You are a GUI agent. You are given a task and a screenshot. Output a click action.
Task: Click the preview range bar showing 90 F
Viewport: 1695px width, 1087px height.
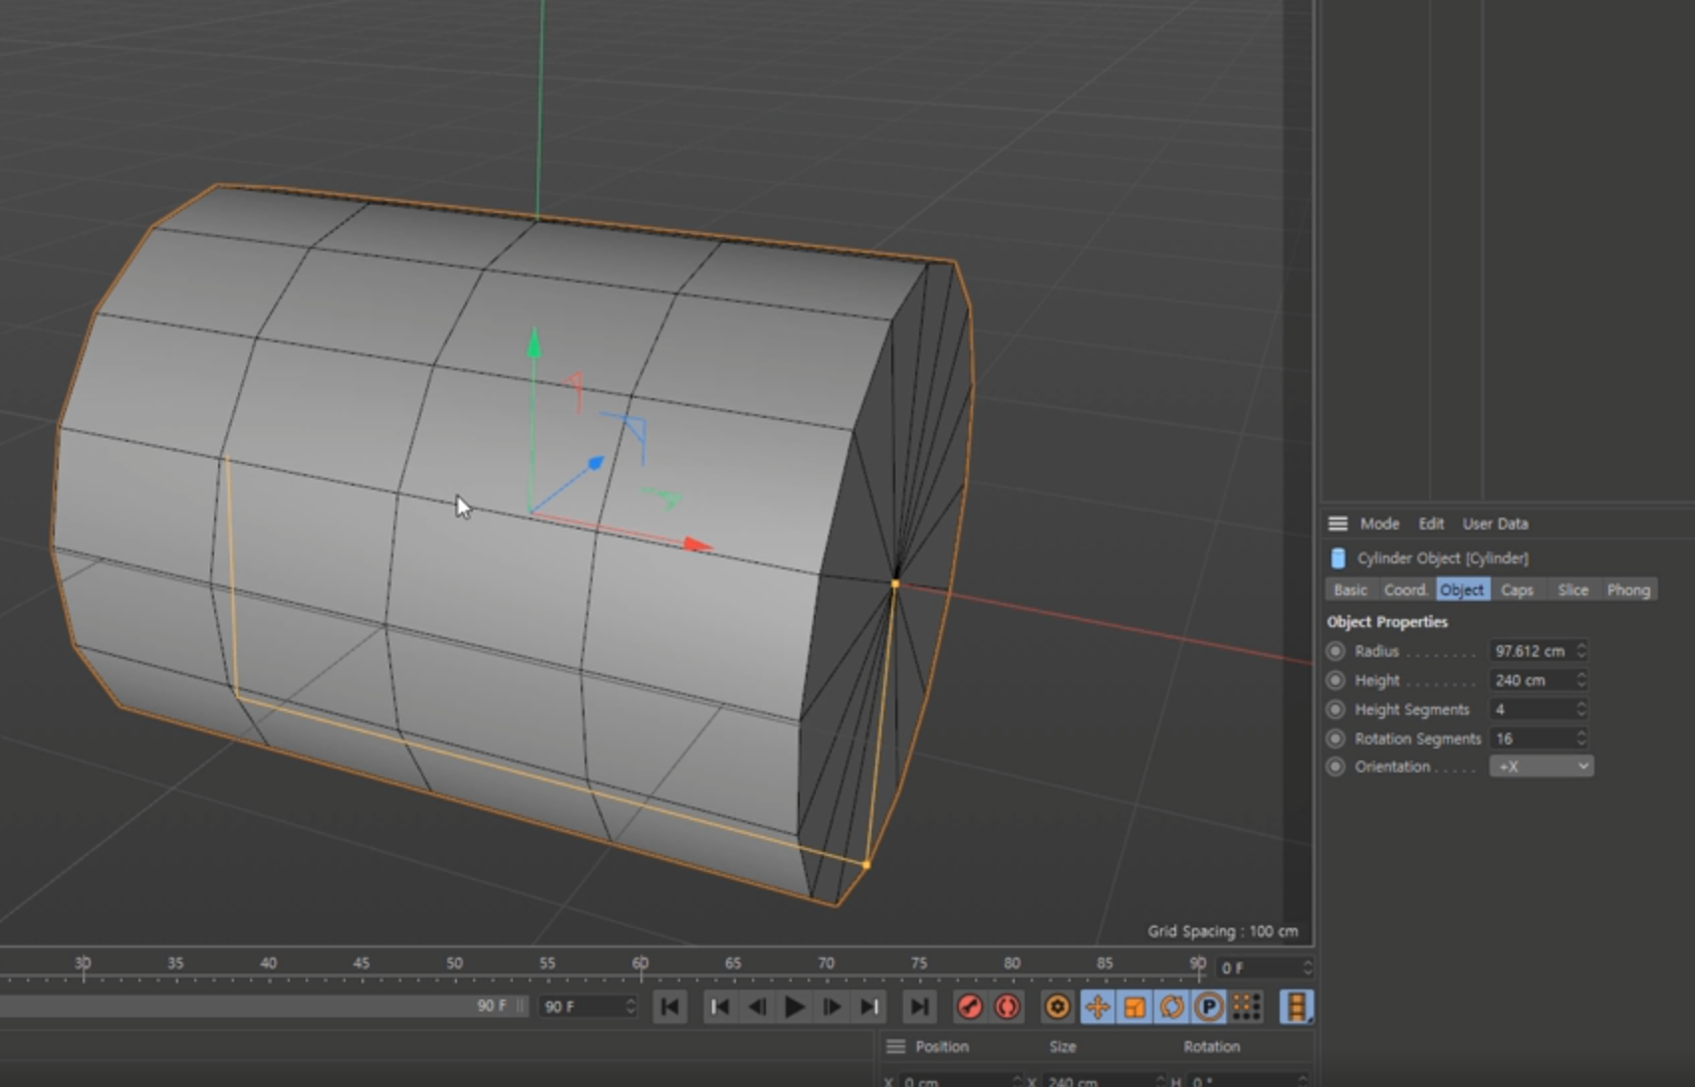263,1006
